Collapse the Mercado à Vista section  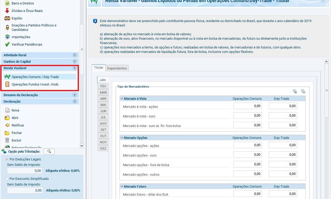122,99
